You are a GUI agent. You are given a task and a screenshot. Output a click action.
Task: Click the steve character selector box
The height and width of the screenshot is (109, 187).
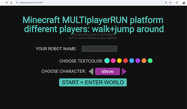[x=108, y=71]
